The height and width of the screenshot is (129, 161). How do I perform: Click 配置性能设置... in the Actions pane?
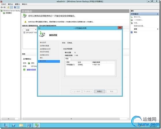[139, 26]
